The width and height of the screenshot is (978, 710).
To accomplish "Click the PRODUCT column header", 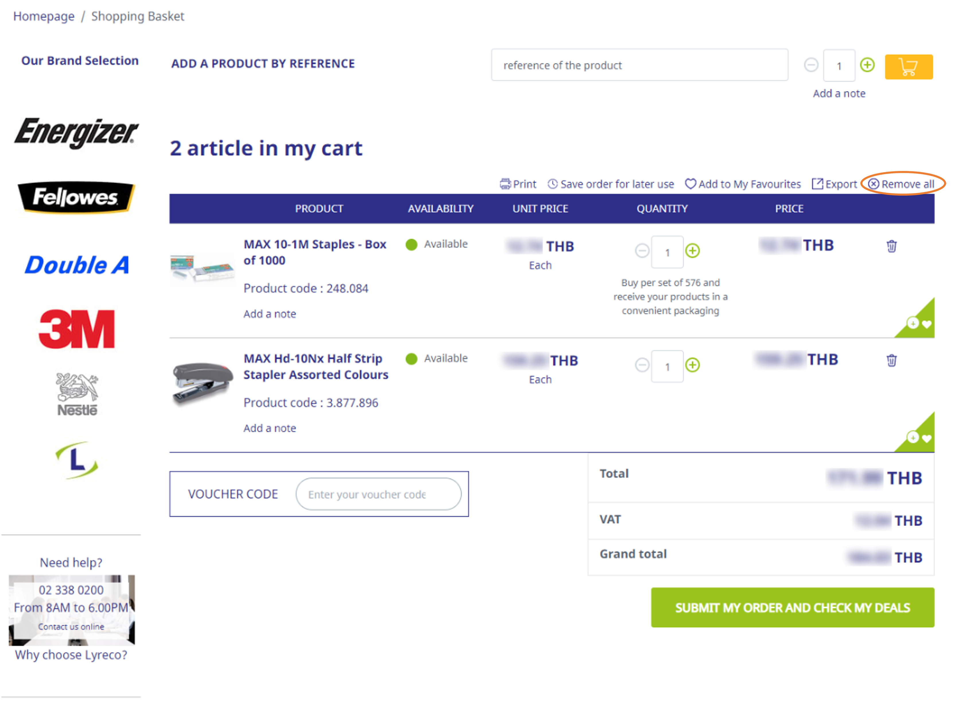I will [x=319, y=209].
